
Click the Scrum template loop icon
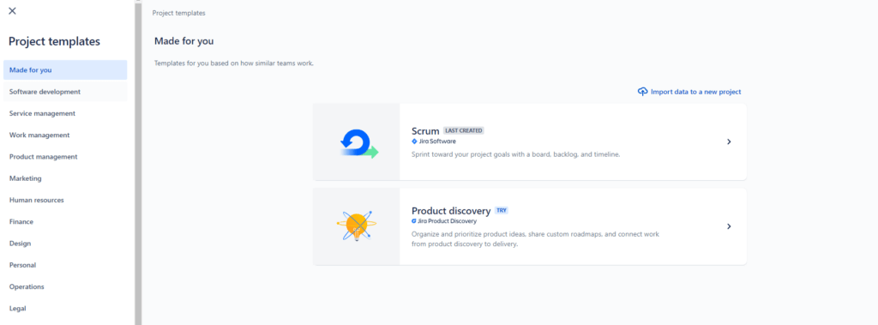coord(359,143)
